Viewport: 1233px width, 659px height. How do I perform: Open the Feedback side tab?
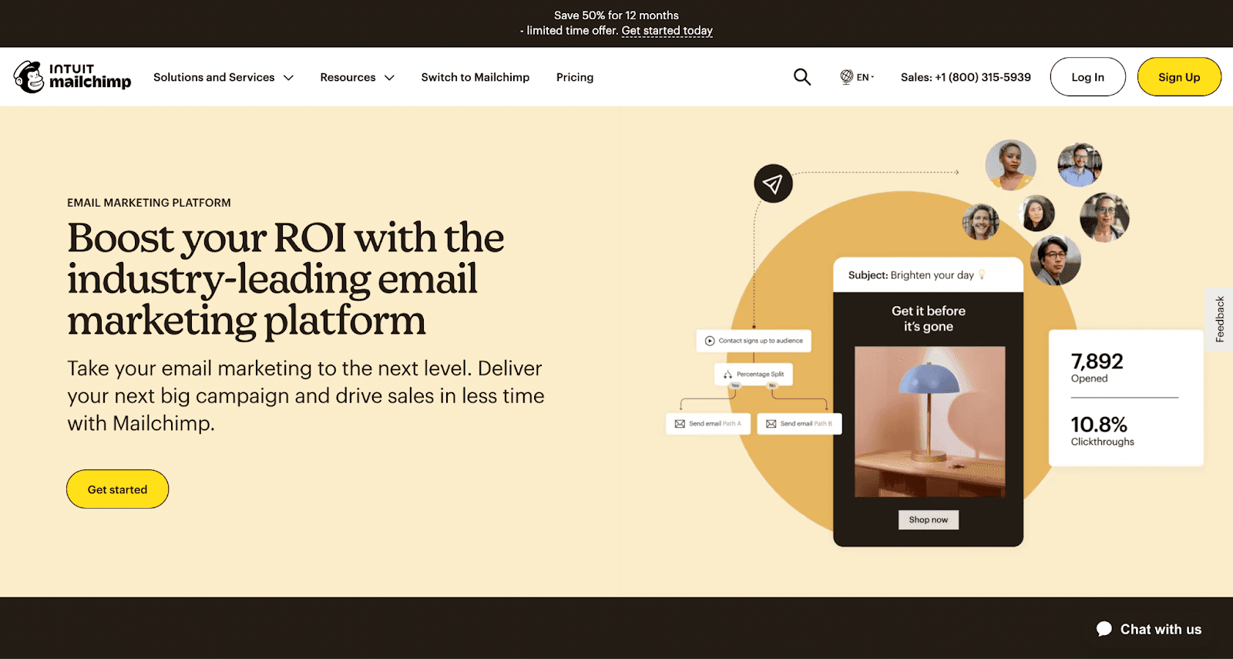coord(1219,319)
